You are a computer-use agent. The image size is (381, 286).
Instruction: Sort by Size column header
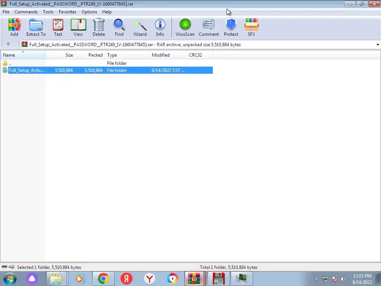(x=60, y=55)
